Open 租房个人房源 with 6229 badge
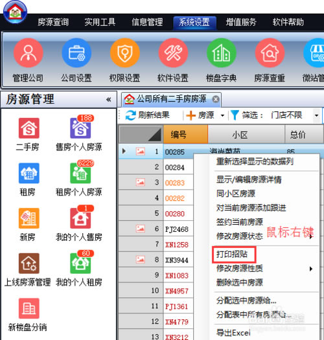Viewport: 324px width, 340px height. pyautogui.click(x=80, y=173)
